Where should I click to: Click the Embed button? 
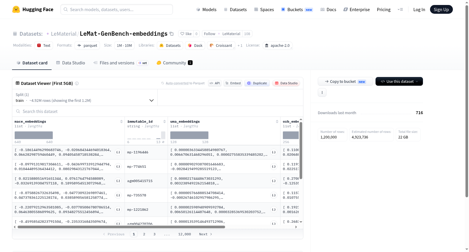233,83
